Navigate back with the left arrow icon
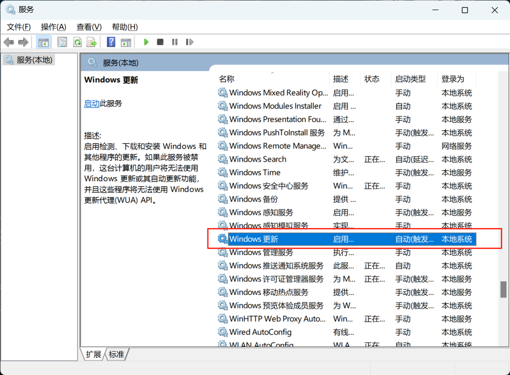This screenshot has height=375, width=510. pyautogui.click(x=9, y=42)
